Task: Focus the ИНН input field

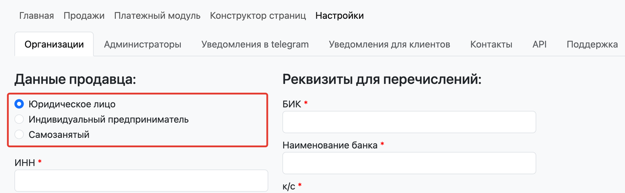Action: (x=141, y=181)
